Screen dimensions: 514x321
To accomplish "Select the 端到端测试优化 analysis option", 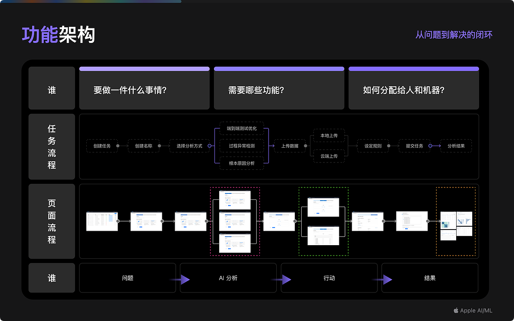I will coord(241,128).
